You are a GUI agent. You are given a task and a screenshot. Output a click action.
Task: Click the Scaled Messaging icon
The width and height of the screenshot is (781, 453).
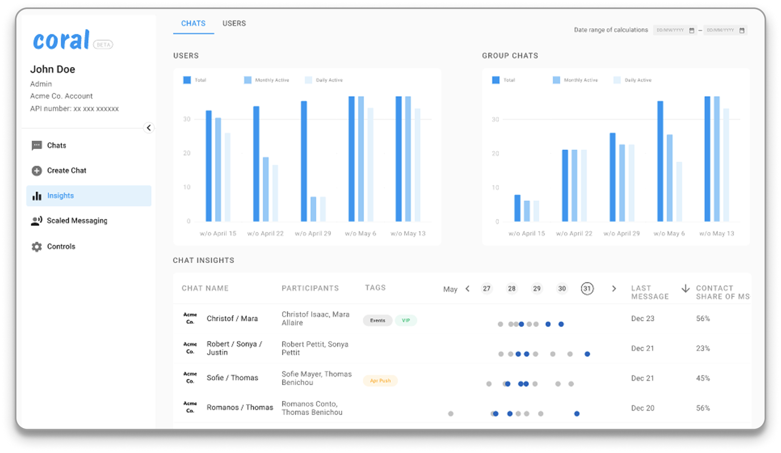pyautogui.click(x=36, y=221)
